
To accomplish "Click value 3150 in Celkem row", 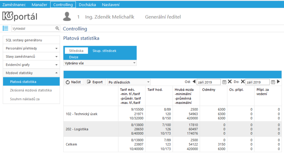I will tap(222, 144).
